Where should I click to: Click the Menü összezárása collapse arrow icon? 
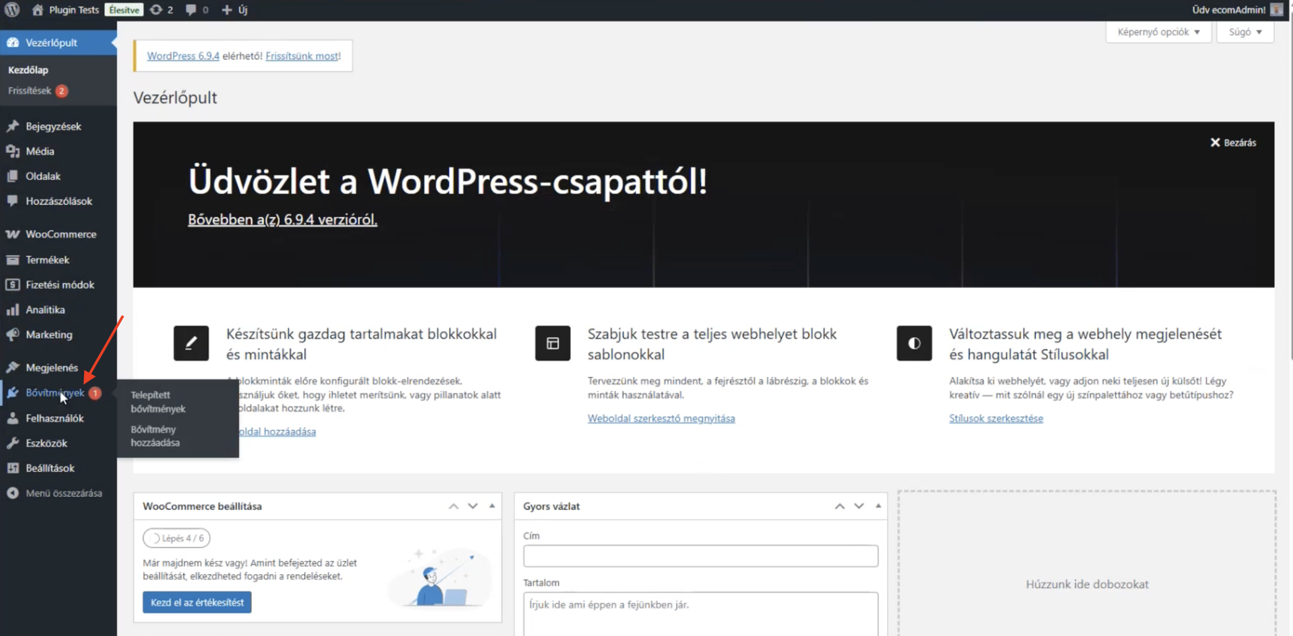[x=13, y=493]
